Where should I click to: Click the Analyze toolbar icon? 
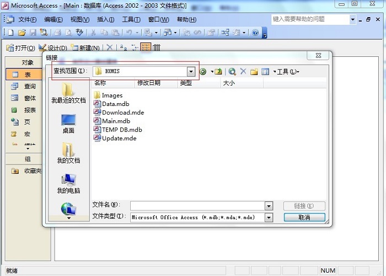click(168, 33)
